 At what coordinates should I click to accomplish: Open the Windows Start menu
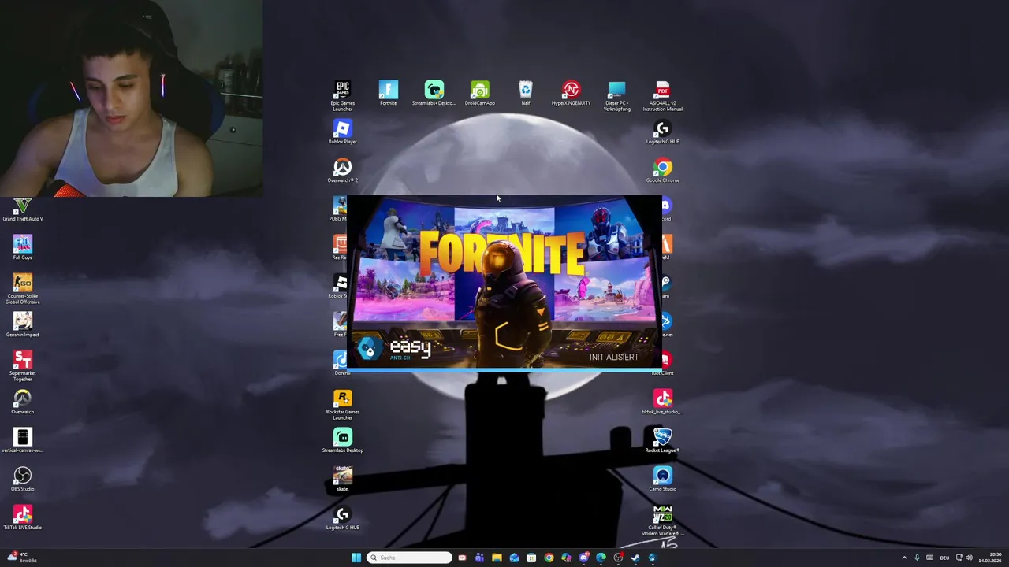(x=356, y=558)
